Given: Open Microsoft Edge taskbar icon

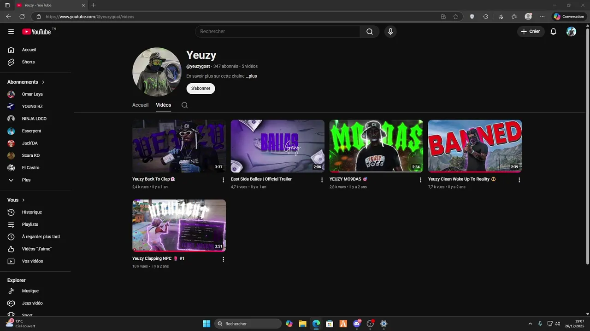Looking at the screenshot, I should coord(316,324).
